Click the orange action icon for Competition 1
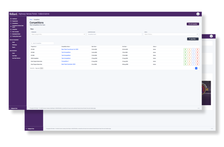Image resolution: width=224 pixels, height=147 pixels. [x=189, y=61]
